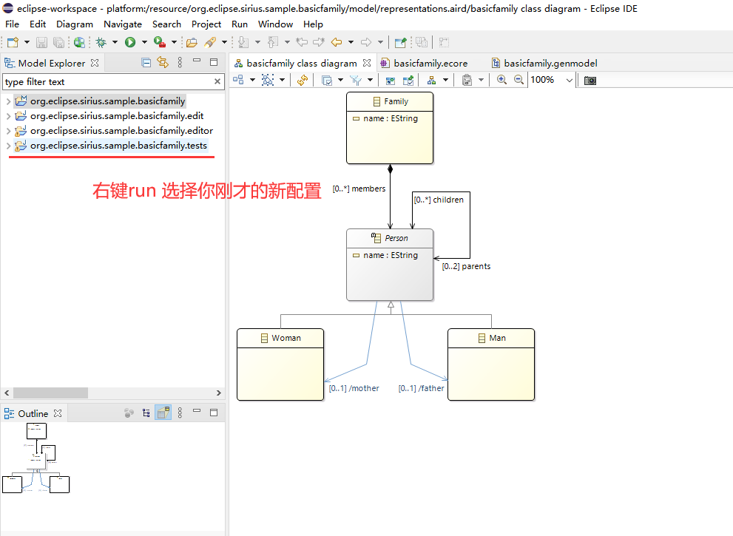The image size is (733, 536).
Task: Toggle the Outline tree view button
Action: coord(146,413)
